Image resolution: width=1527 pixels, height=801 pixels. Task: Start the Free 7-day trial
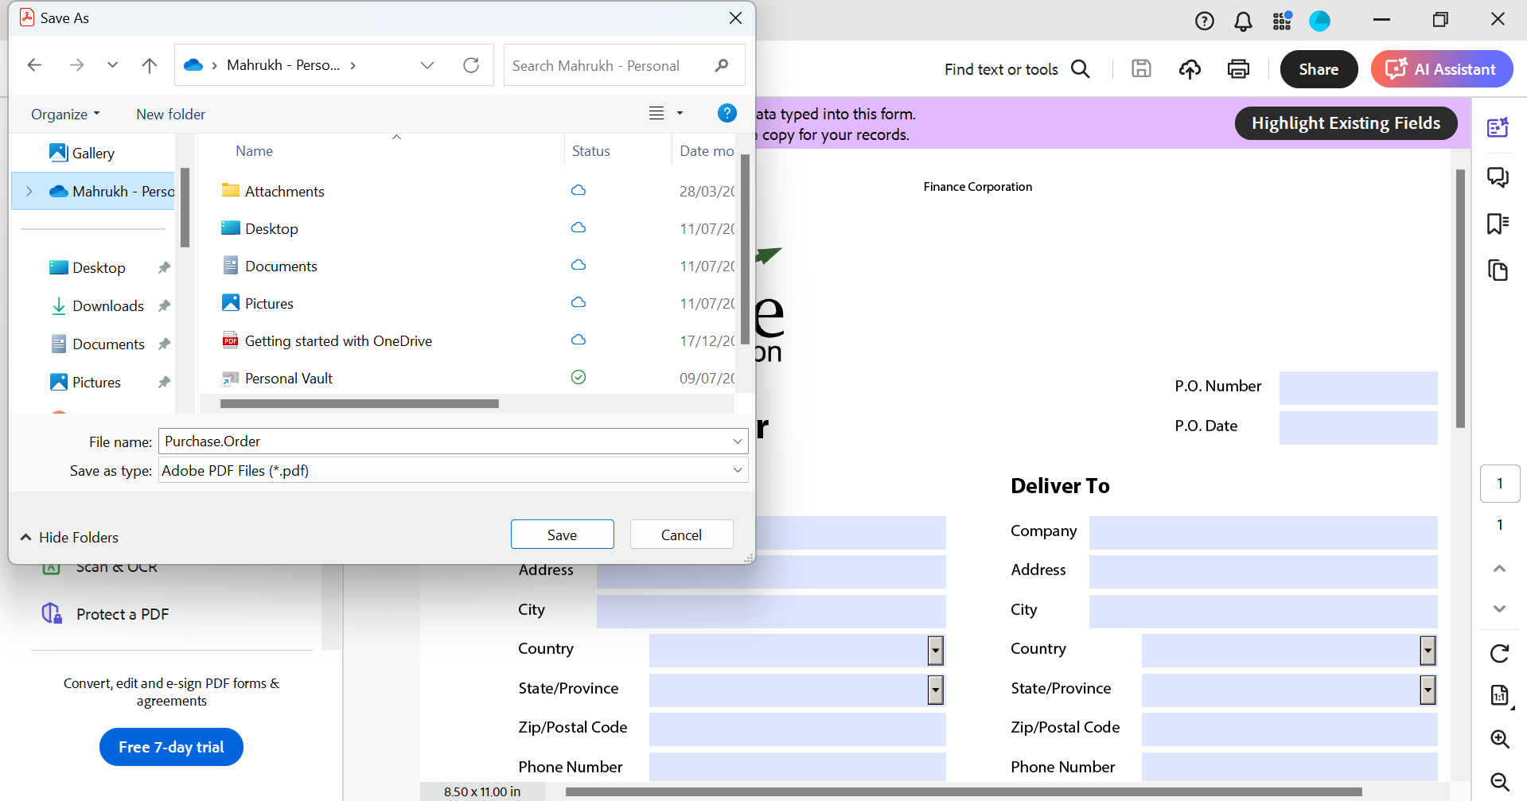coord(170,747)
